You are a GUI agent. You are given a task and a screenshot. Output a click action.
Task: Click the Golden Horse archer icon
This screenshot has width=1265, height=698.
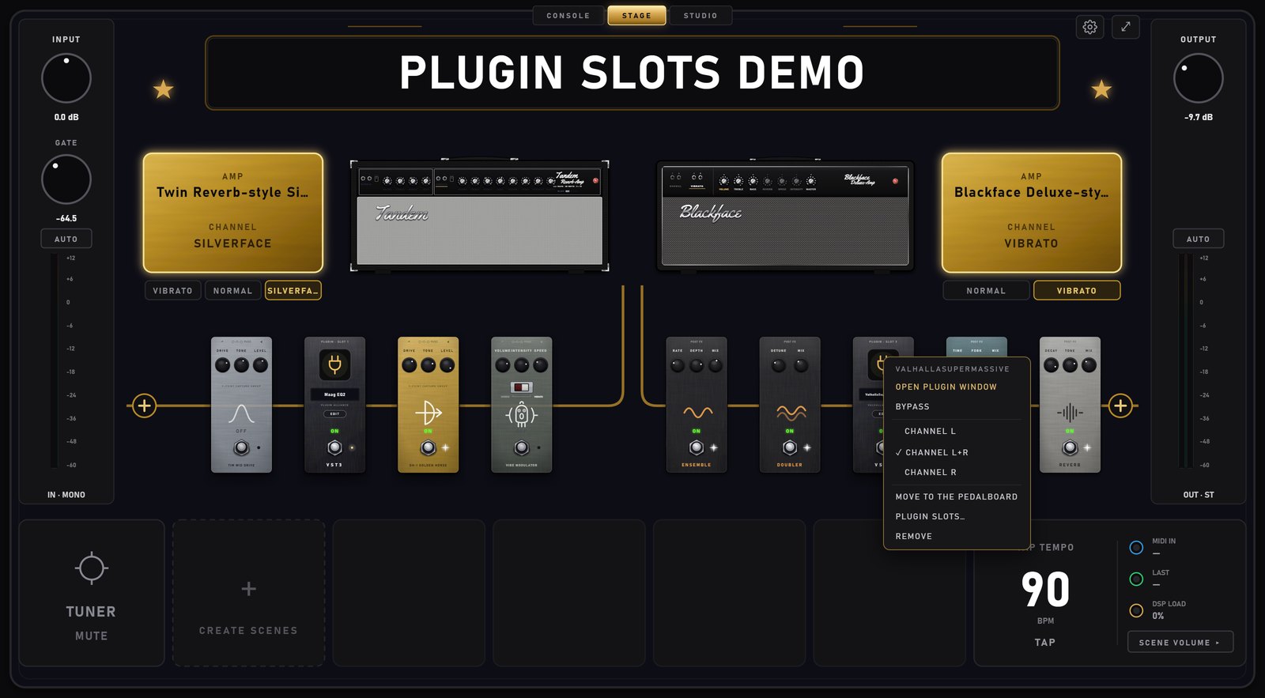pyautogui.click(x=429, y=413)
